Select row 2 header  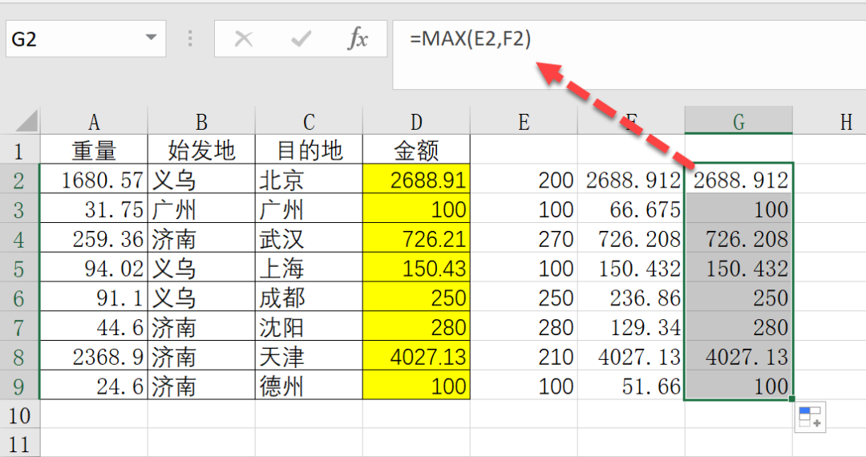click(x=19, y=180)
